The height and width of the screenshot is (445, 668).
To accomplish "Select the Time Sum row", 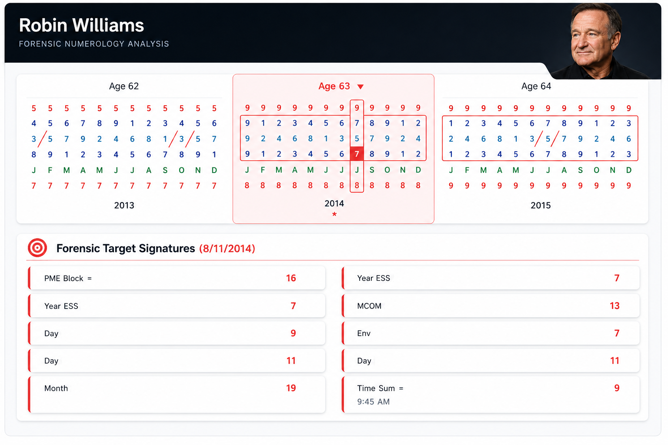I will [x=491, y=395].
